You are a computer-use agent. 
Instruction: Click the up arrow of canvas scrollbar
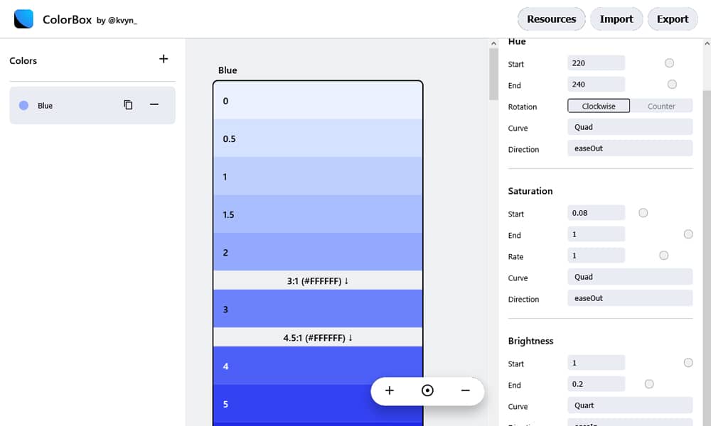click(x=494, y=43)
